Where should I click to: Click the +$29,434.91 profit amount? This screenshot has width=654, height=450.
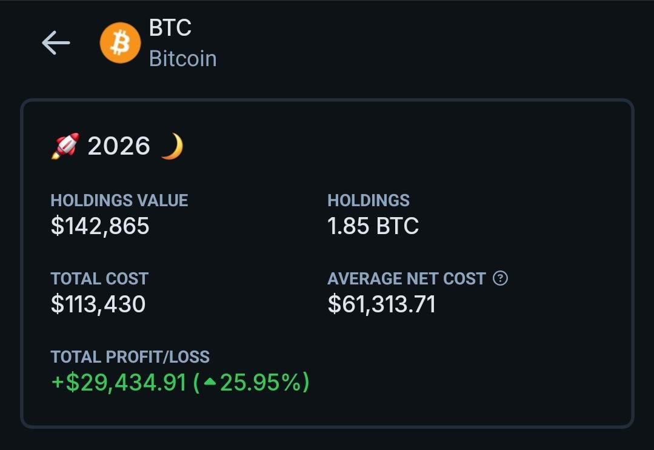pyautogui.click(x=119, y=383)
